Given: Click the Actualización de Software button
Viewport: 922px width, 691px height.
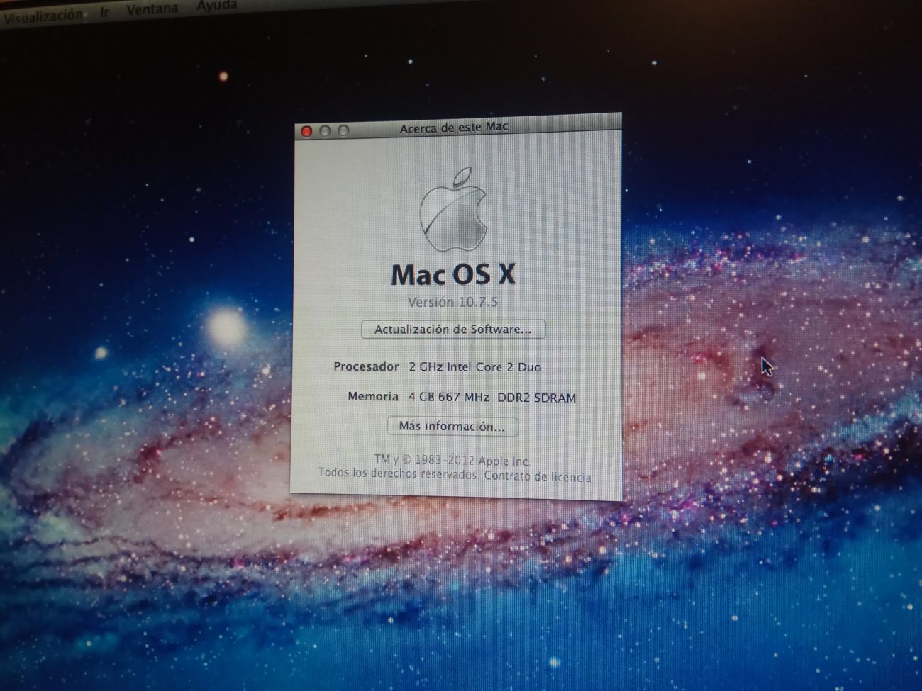Looking at the screenshot, I should tap(453, 330).
